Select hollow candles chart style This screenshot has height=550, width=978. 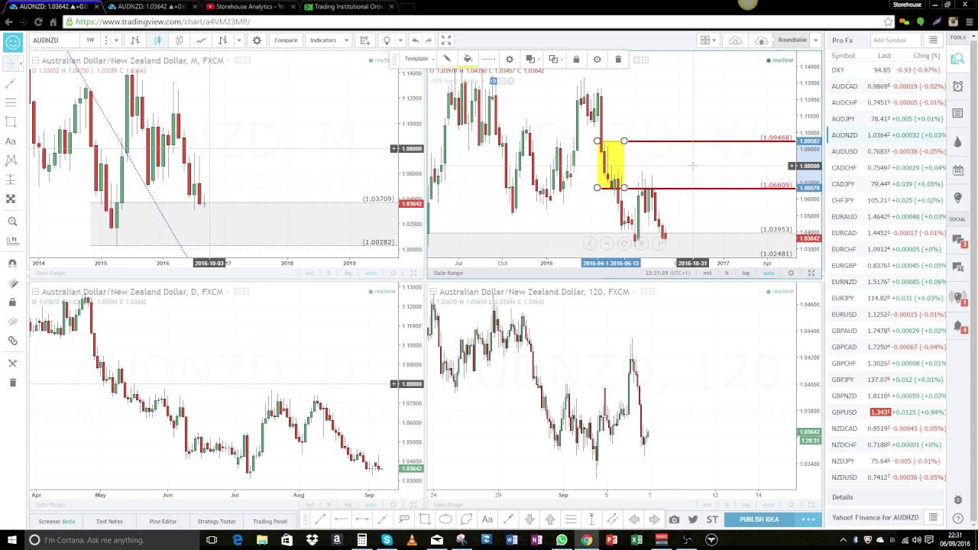(x=179, y=40)
